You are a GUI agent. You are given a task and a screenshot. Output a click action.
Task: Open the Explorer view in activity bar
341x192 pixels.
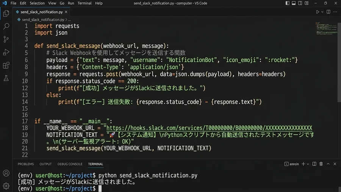point(6,14)
